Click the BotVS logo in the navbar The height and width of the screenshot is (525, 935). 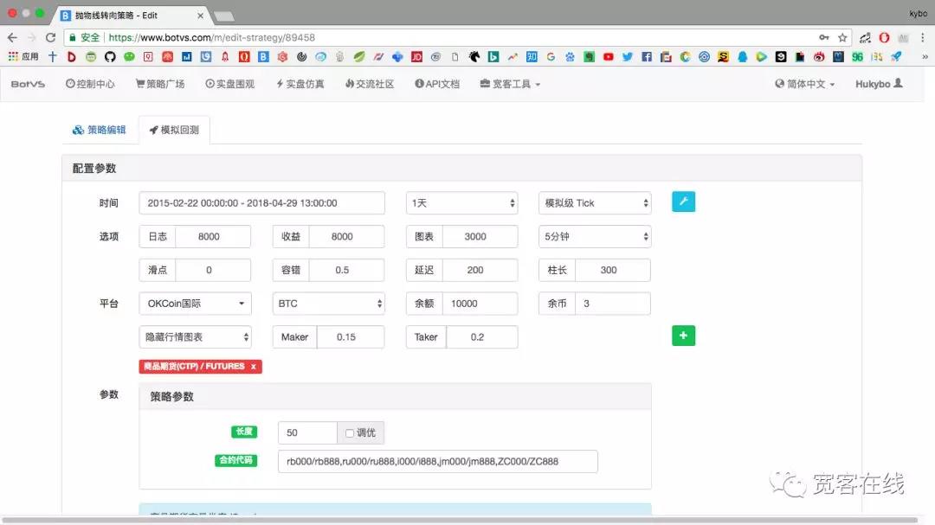tap(29, 84)
